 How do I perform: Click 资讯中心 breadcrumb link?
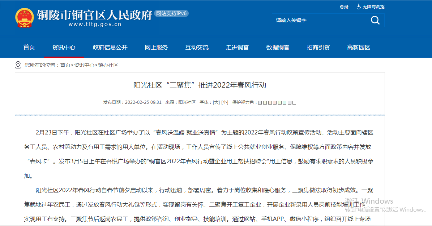tap(84, 65)
